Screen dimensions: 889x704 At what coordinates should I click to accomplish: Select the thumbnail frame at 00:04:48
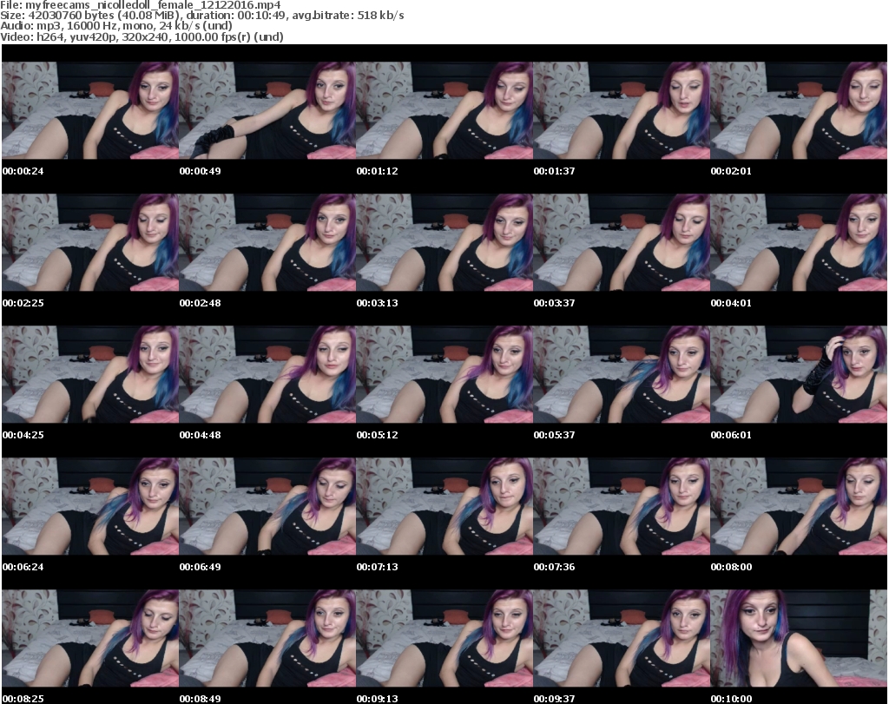267,374
